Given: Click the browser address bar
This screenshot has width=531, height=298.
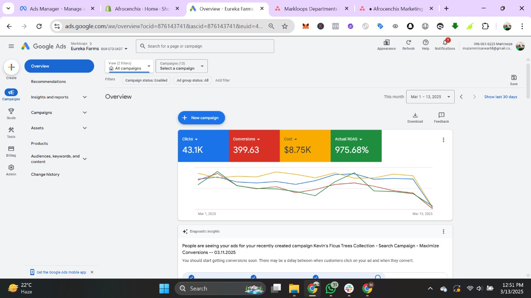Looking at the screenshot, I should 164,26.
